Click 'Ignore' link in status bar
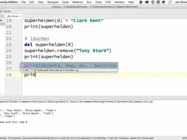Image resolution: width=187 pixels, height=140 pixels. 133,138
